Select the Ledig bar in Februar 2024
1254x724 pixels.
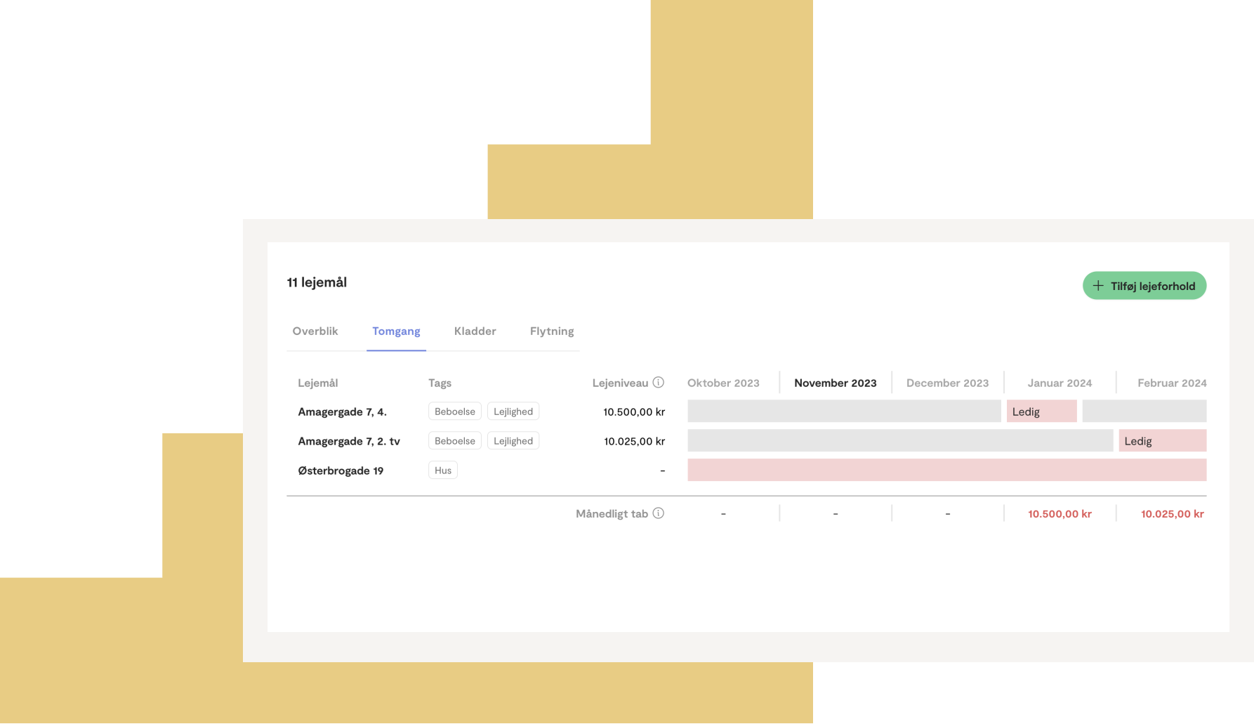tap(1163, 441)
